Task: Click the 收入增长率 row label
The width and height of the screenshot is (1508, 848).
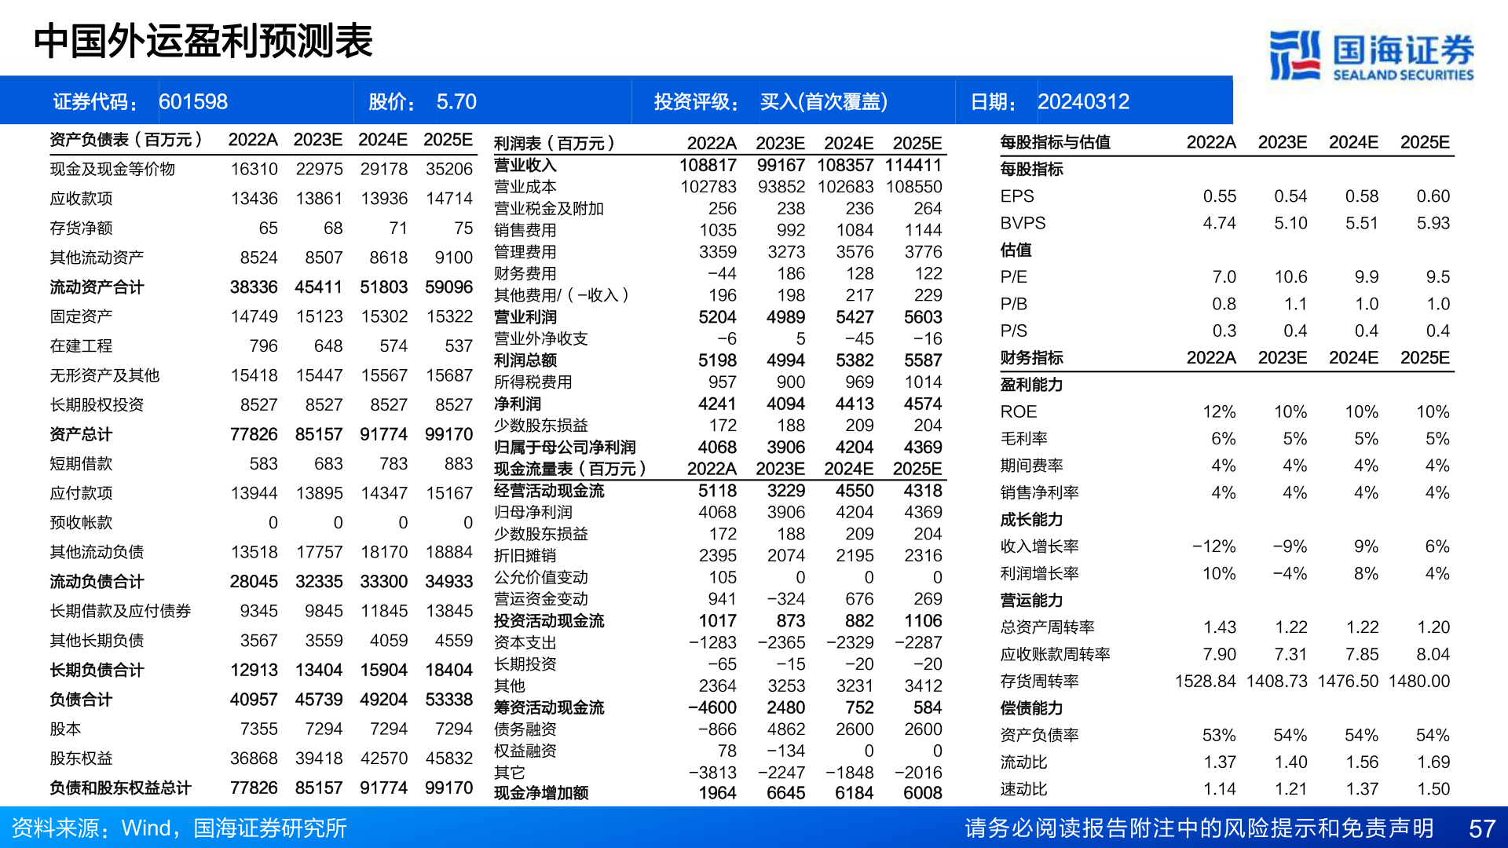Action: tap(1039, 546)
